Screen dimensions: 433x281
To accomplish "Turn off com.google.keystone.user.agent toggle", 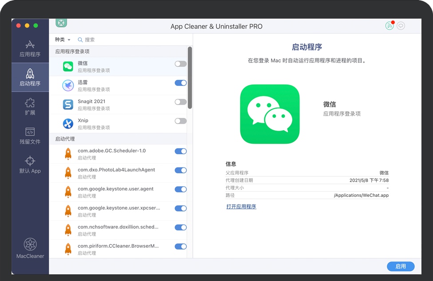I will (180, 189).
